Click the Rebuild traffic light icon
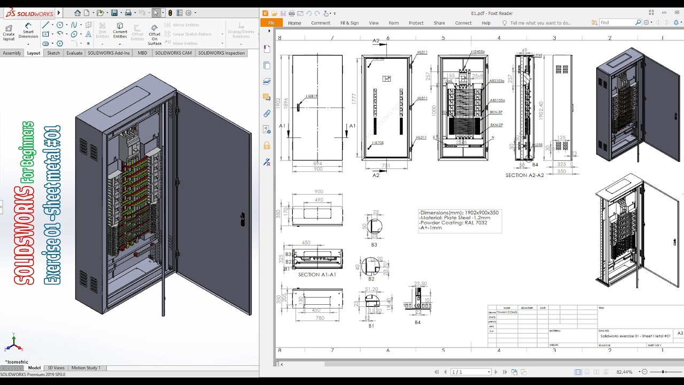 tap(170, 13)
